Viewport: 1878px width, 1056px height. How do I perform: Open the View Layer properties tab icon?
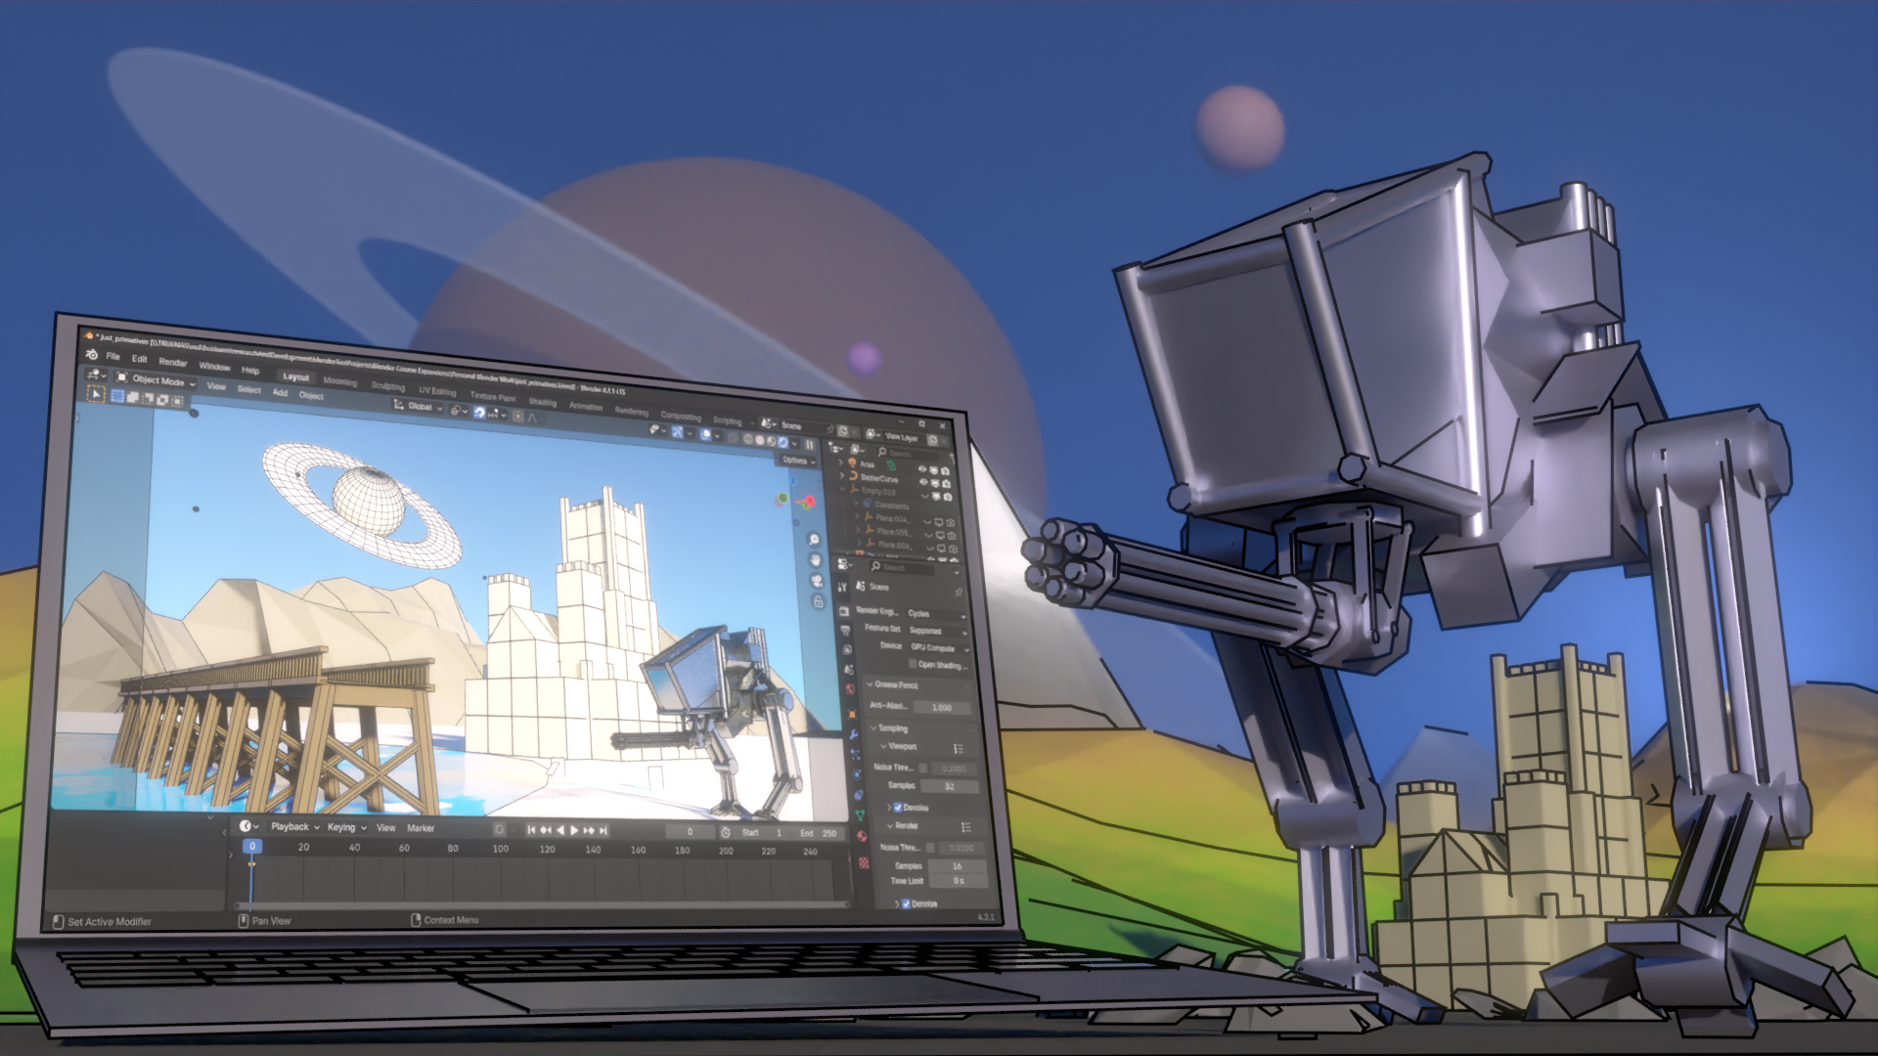847,649
